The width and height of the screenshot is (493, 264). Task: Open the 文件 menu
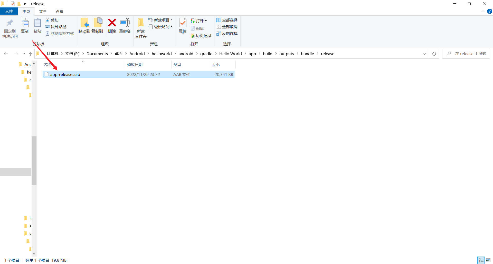(x=9, y=11)
